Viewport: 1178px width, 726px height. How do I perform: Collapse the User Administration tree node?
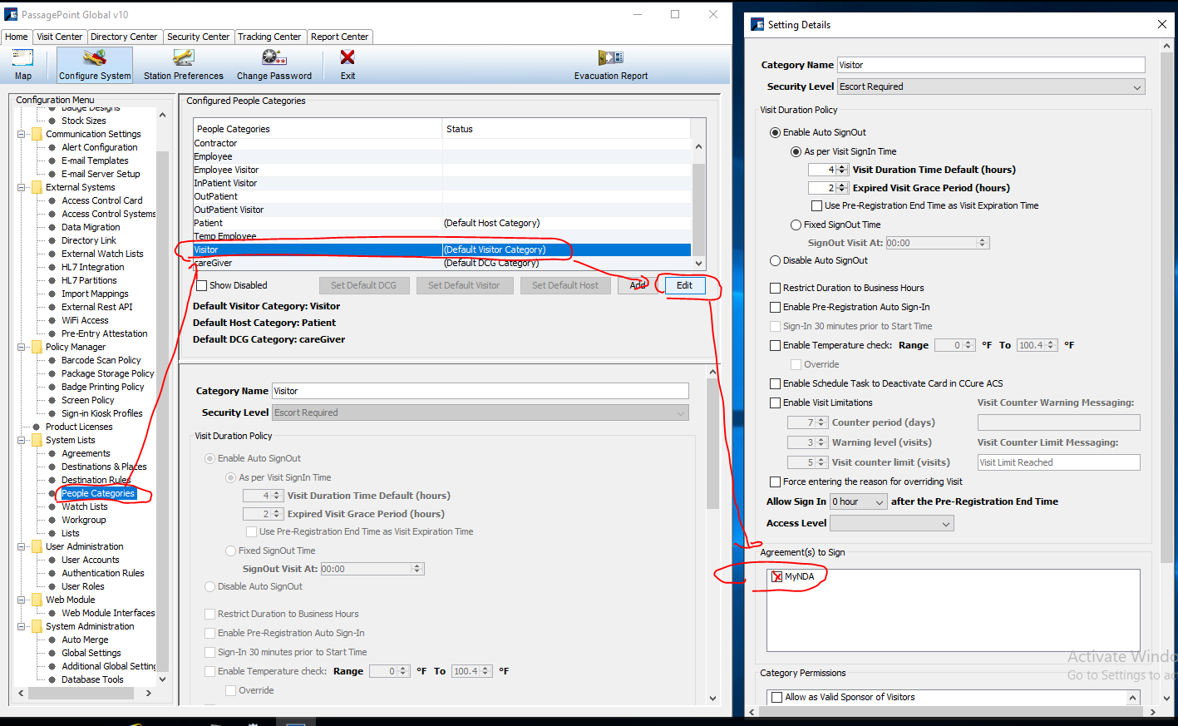[x=22, y=546]
